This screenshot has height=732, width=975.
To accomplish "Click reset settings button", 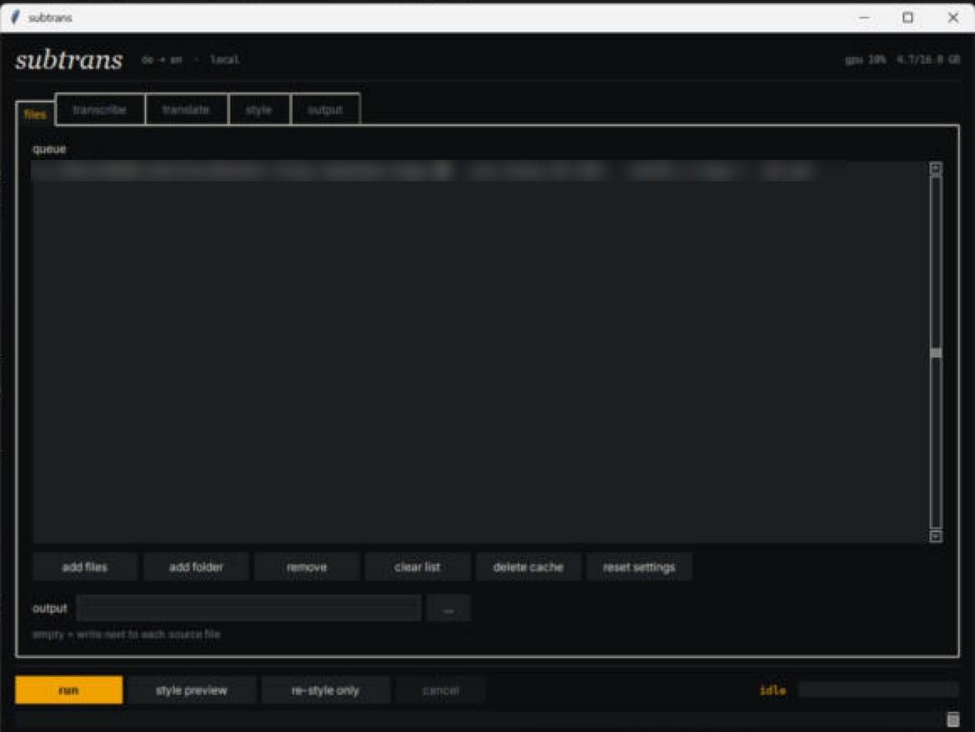I will 639,567.
